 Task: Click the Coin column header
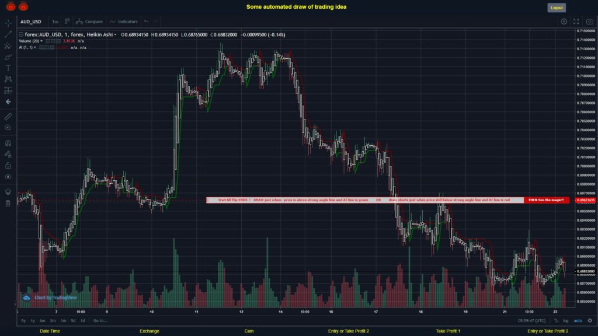point(249,331)
